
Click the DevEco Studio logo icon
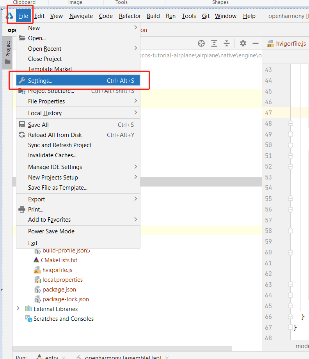(x=10, y=16)
